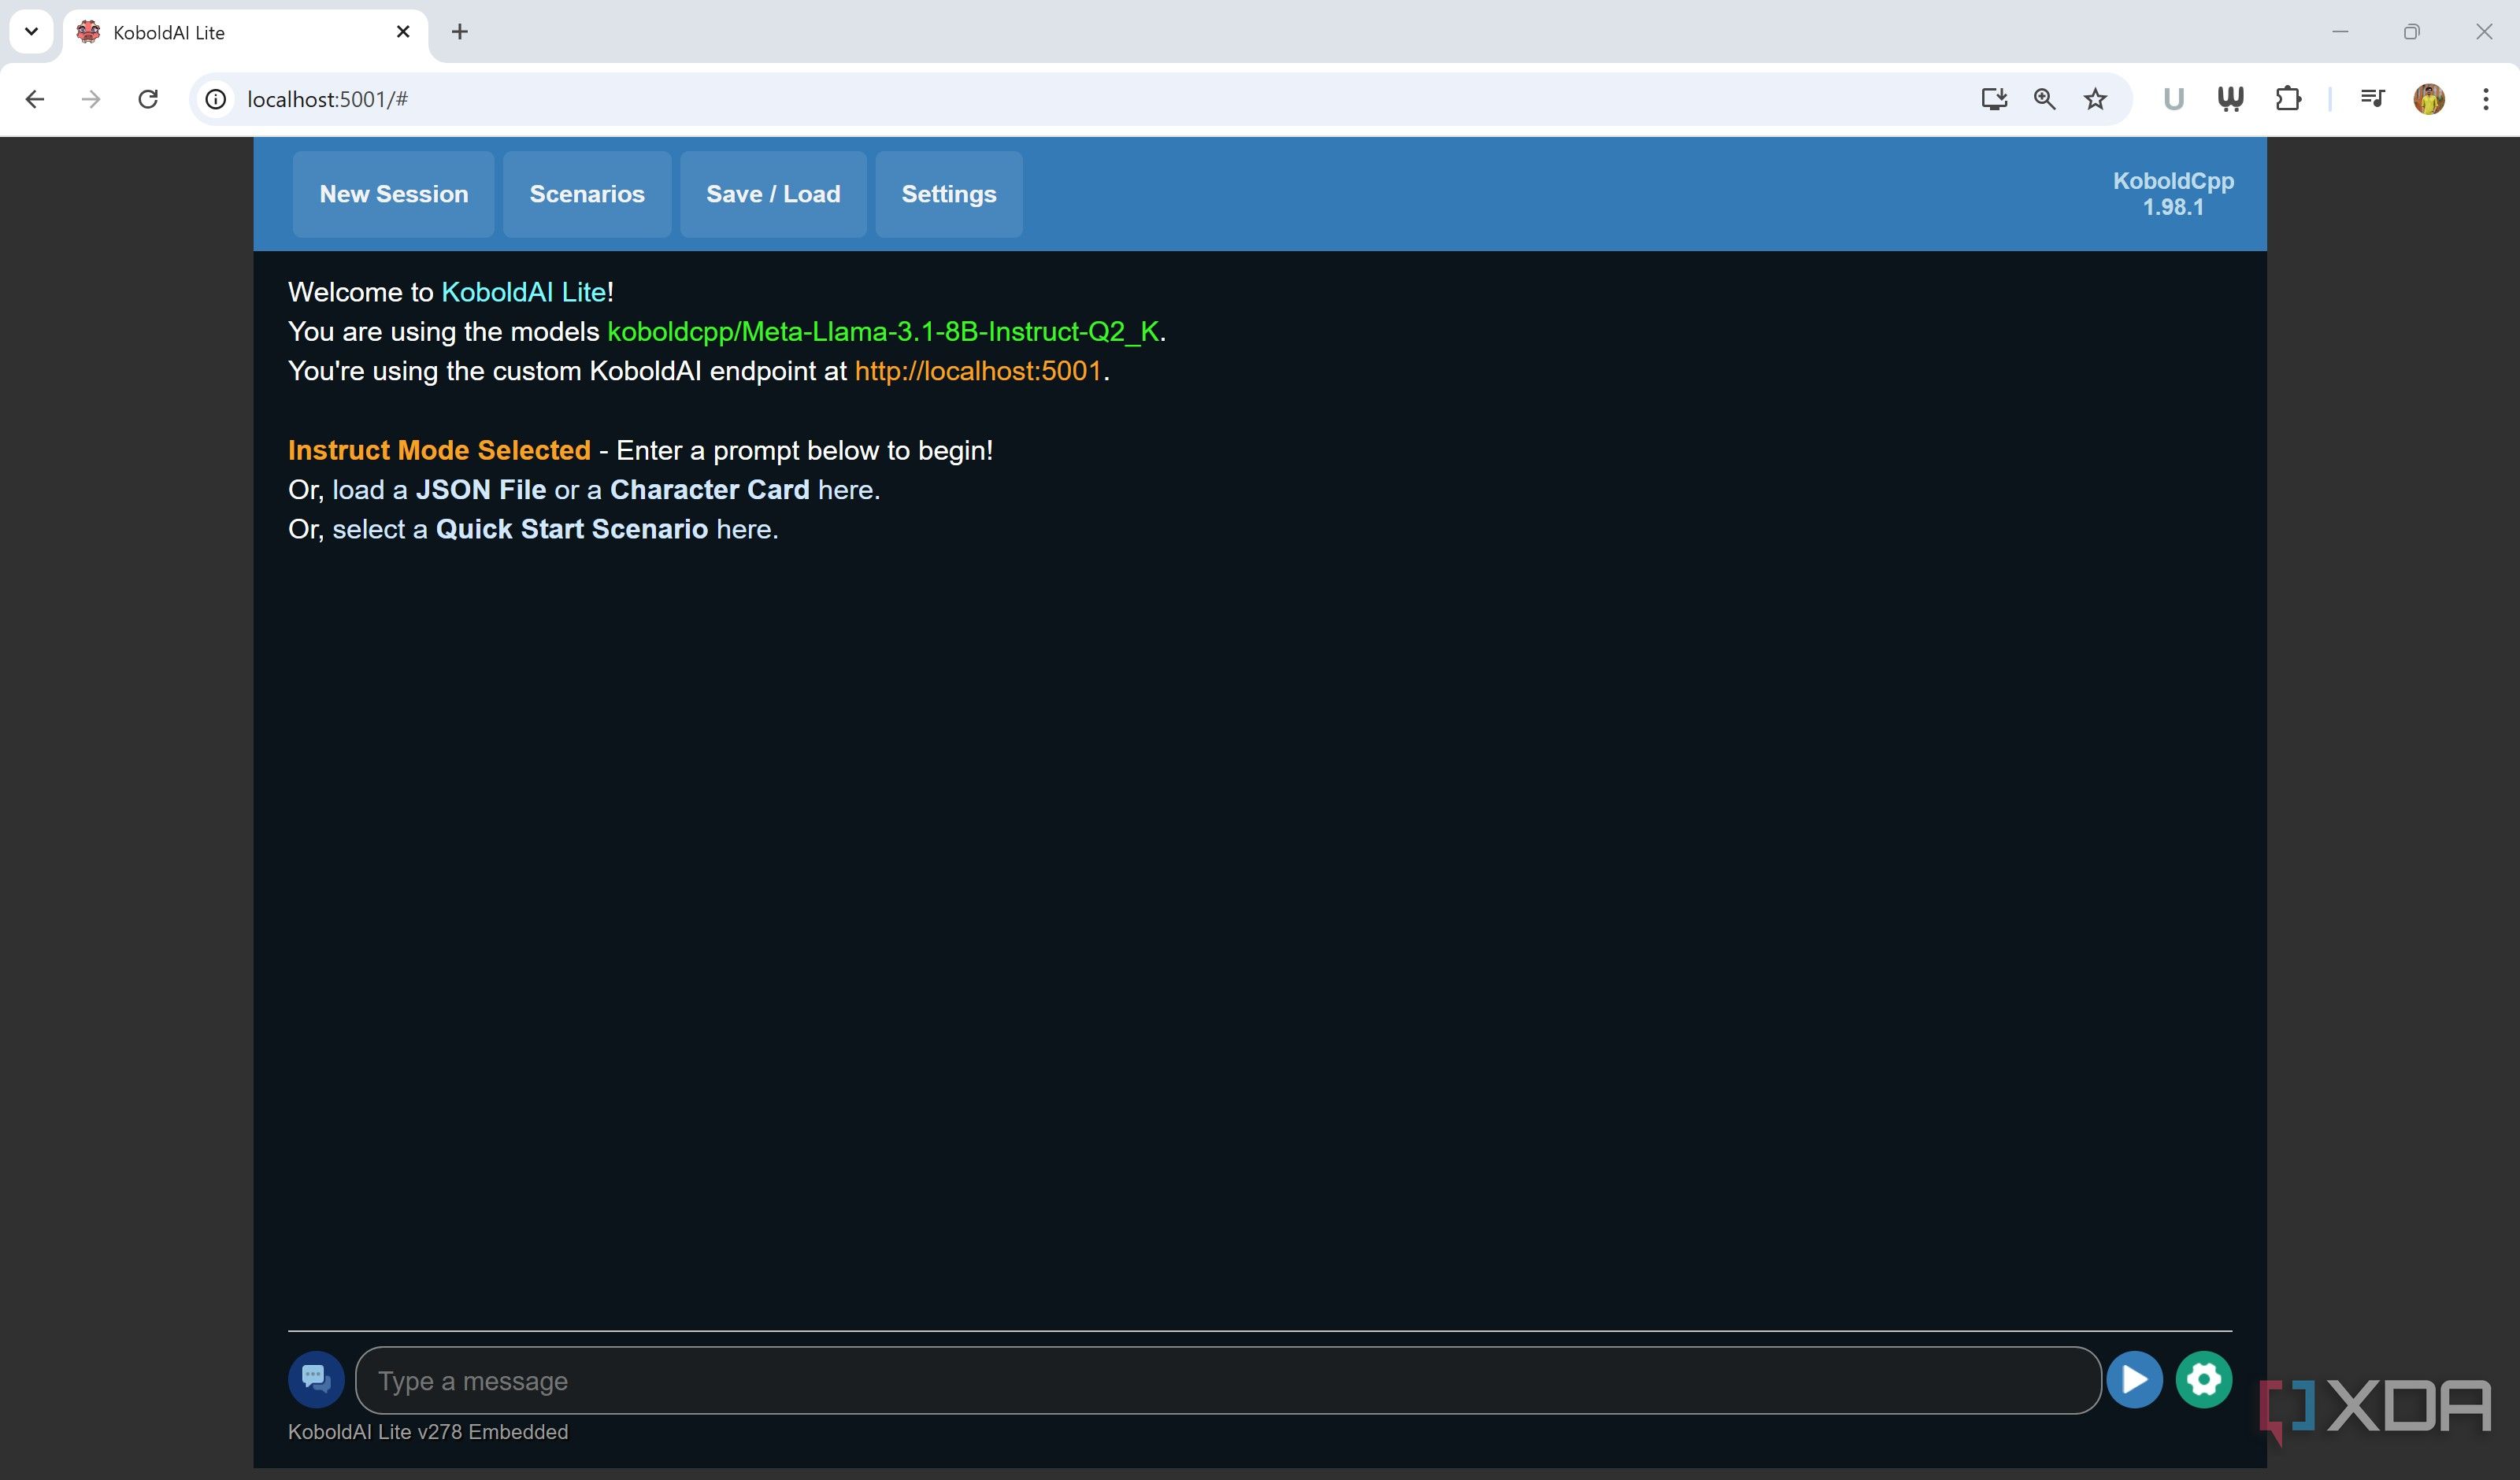Click the Quick Start Scenario link
Screen dimensions: 2520x1480
(572, 529)
